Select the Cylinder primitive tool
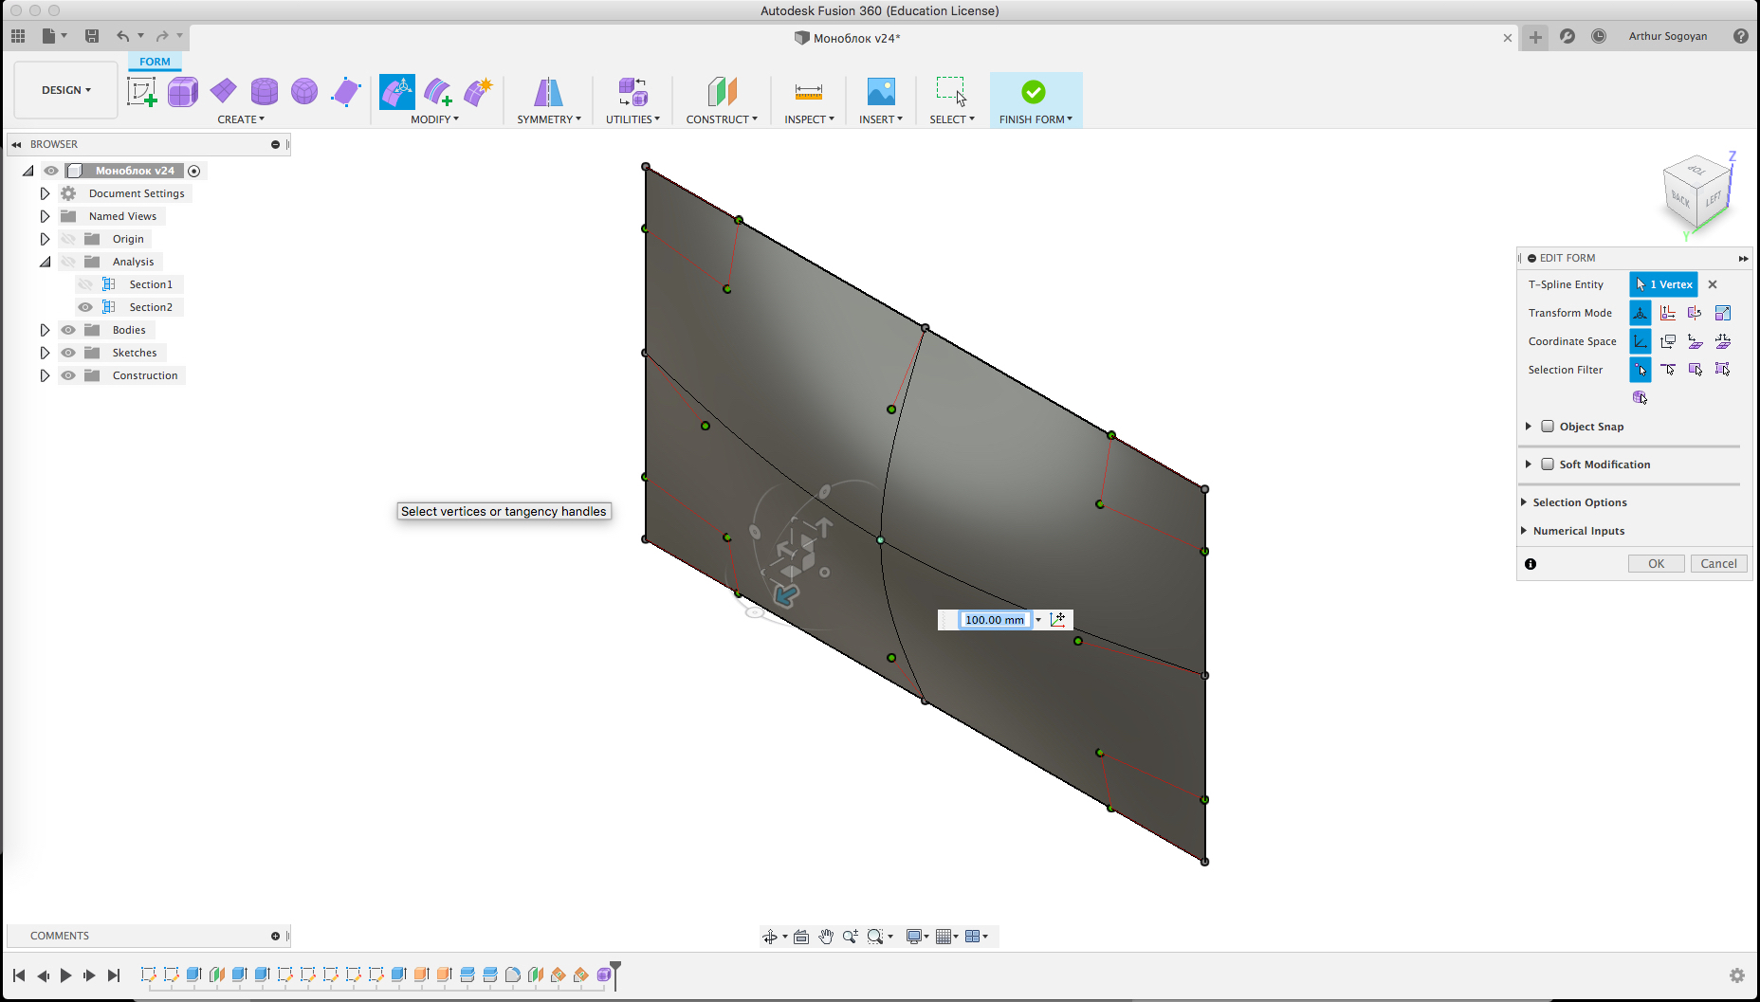The image size is (1760, 1002). pos(264,91)
